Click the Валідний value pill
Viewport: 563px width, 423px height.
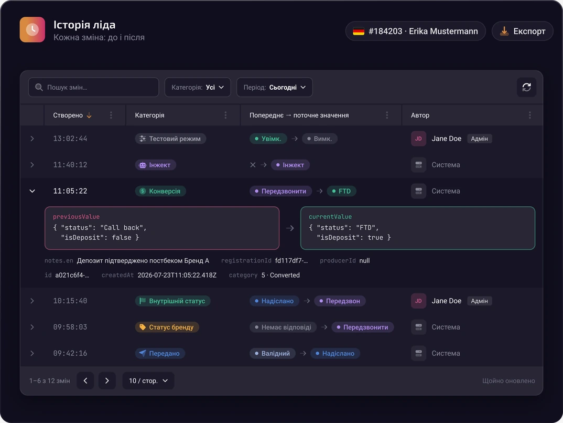tap(273, 353)
